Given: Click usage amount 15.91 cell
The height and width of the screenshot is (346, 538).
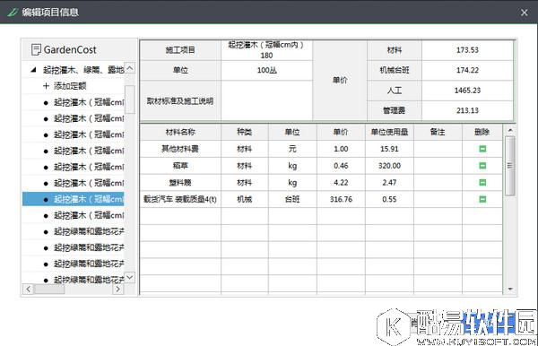Looking at the screenshot, I should pos(389,149).
